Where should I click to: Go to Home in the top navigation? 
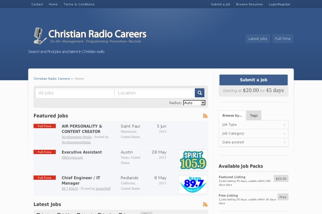(53, 4)
